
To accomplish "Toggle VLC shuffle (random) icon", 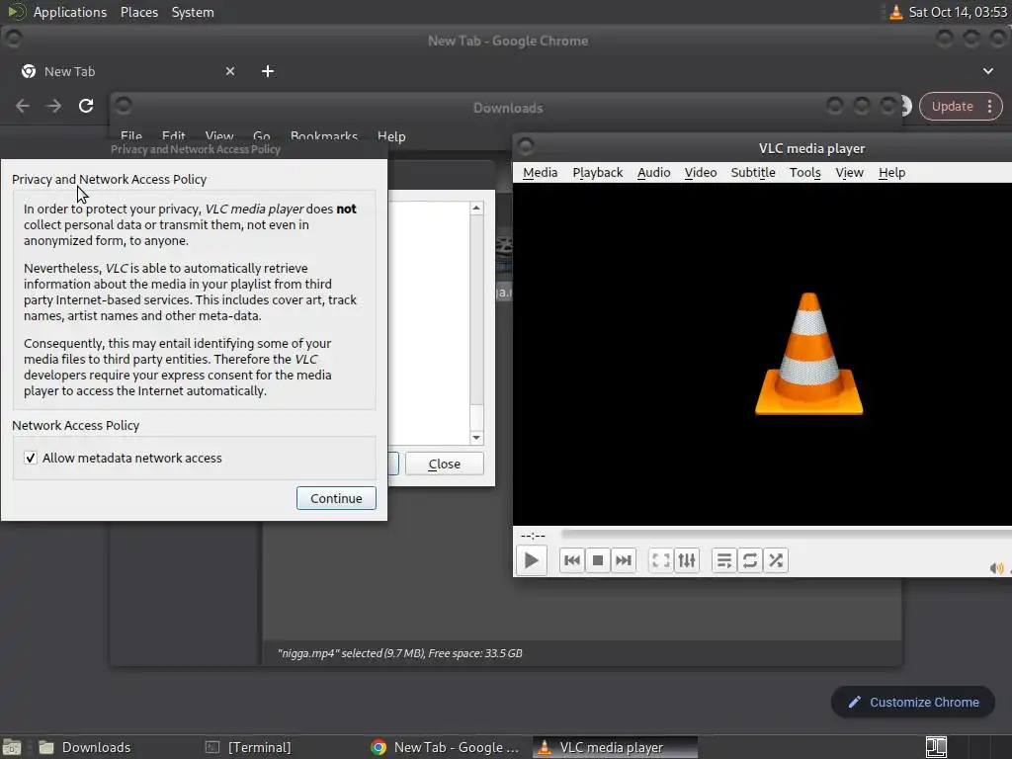I will click(776, 560).
